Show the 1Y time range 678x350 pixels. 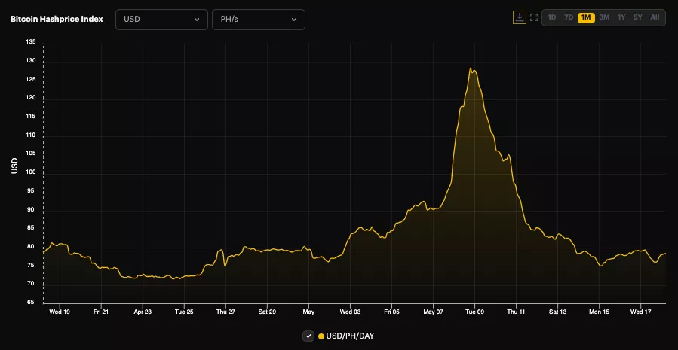pyautogui.click(x=621, y=17)
